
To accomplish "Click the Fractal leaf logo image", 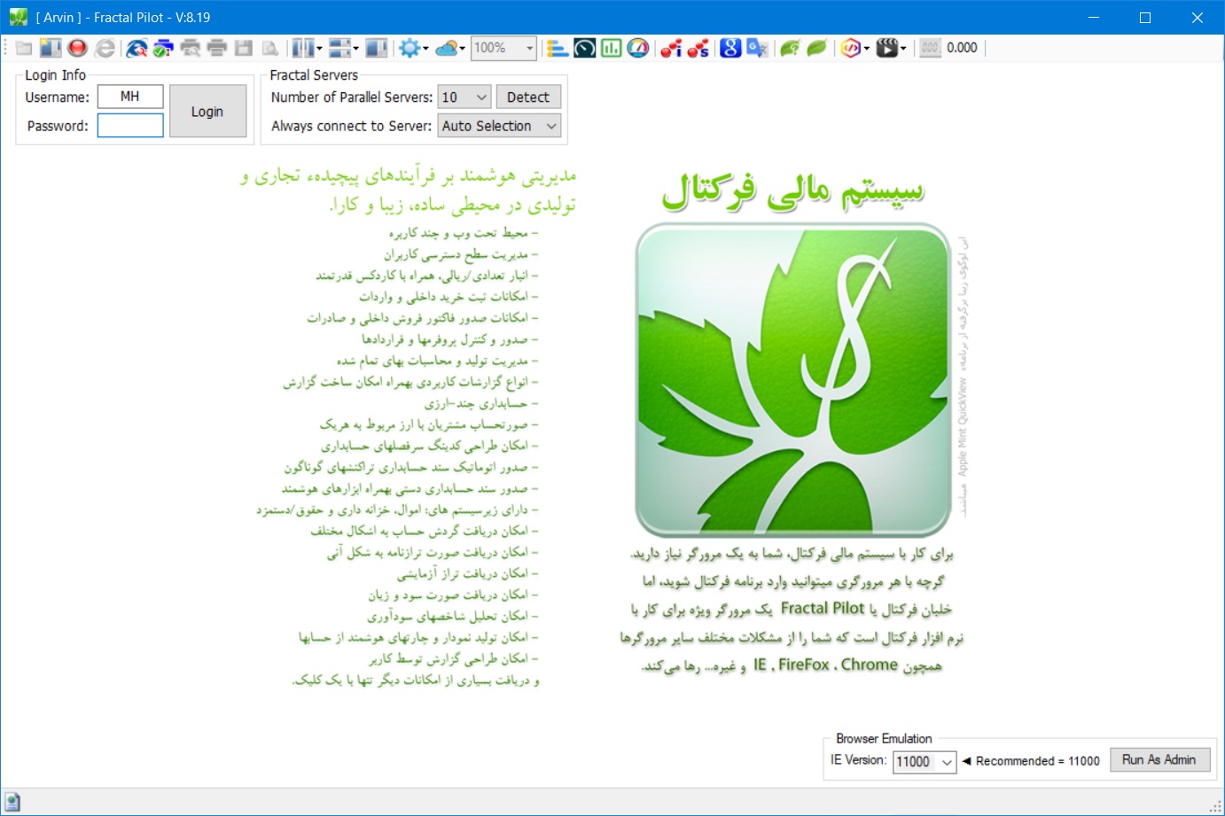I will 793,380.
